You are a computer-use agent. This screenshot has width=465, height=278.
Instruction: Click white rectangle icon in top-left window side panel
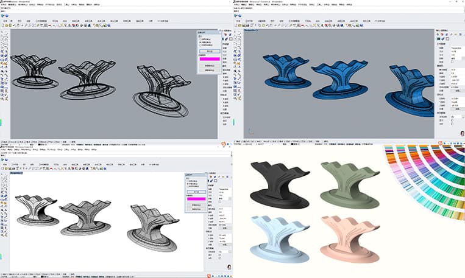point(231,39)
